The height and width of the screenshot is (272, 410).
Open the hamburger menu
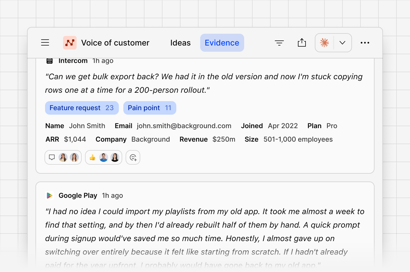click(45, 43)
